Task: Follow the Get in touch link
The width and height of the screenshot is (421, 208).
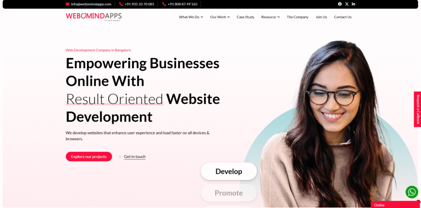Action: [134, 157]
